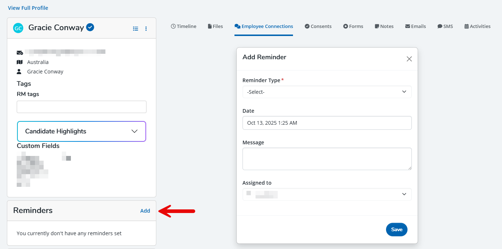Select the Activities tab
Image resolution: width=502 pixels, height=249 pixels.
click(477, 26)
